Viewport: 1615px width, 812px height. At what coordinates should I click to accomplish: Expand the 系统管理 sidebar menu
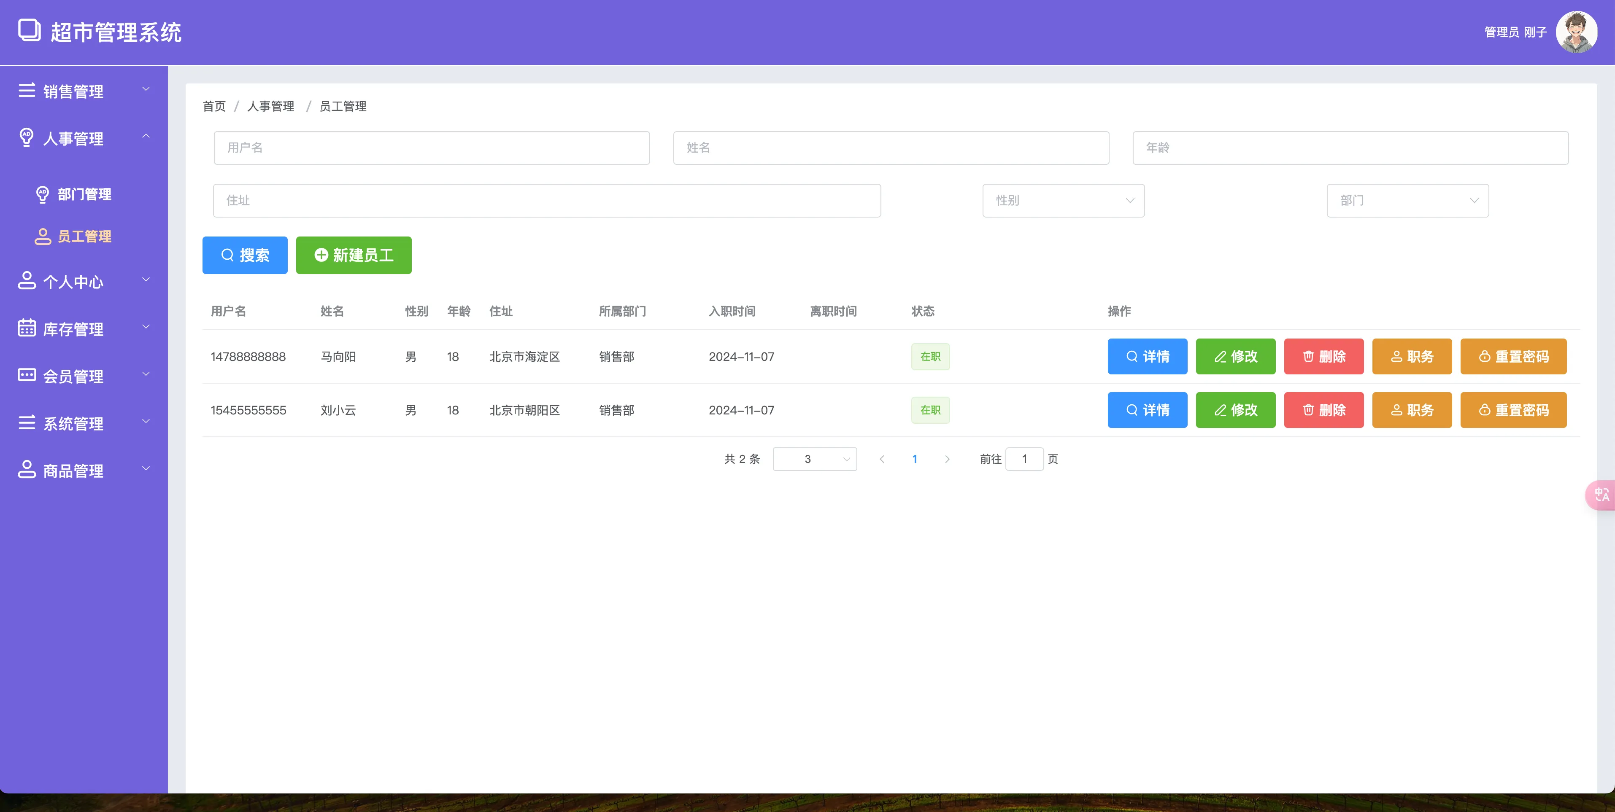84,423
